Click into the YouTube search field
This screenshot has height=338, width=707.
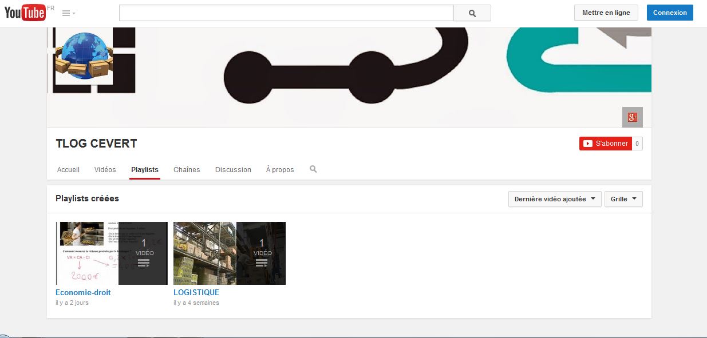(x=286, y=13)
